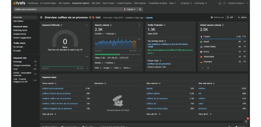Click Also rank for help icon

[x=160, y=83]
